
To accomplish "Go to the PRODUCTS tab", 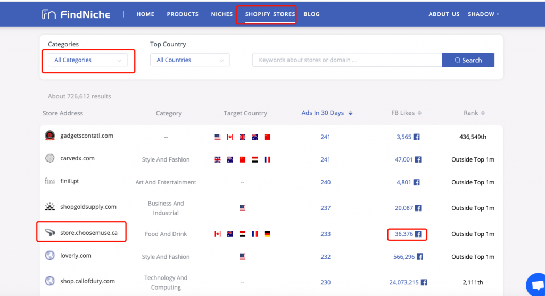I will (x=183, y=14).
